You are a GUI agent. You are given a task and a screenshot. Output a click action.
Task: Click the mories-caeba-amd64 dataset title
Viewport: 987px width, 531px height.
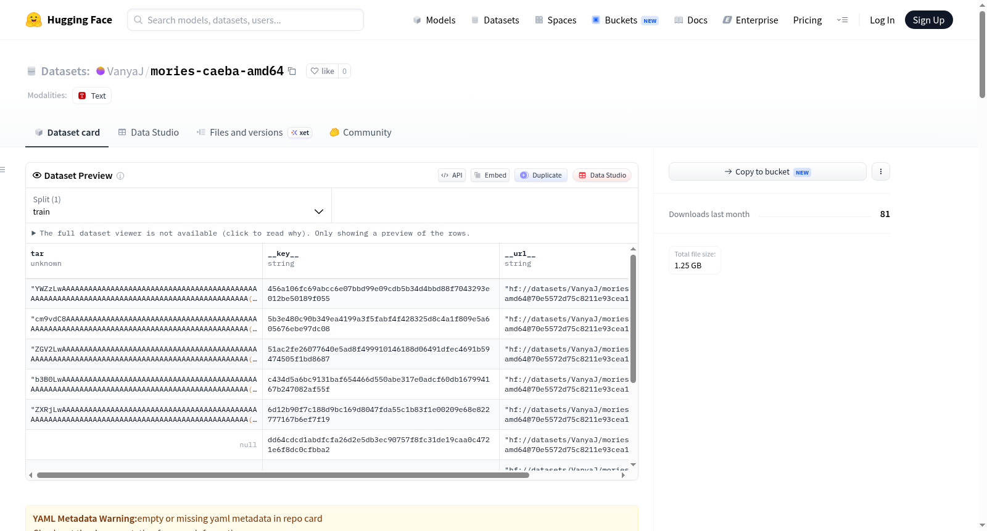pyautogui.click(x=217, y=71)
